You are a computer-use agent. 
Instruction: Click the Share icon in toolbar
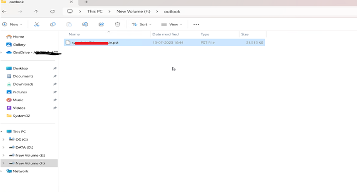point(101,24)
